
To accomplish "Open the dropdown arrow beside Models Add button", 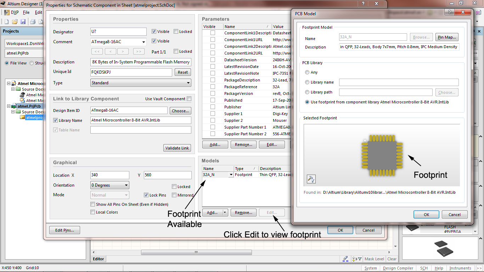I will (x=225, y=212).
